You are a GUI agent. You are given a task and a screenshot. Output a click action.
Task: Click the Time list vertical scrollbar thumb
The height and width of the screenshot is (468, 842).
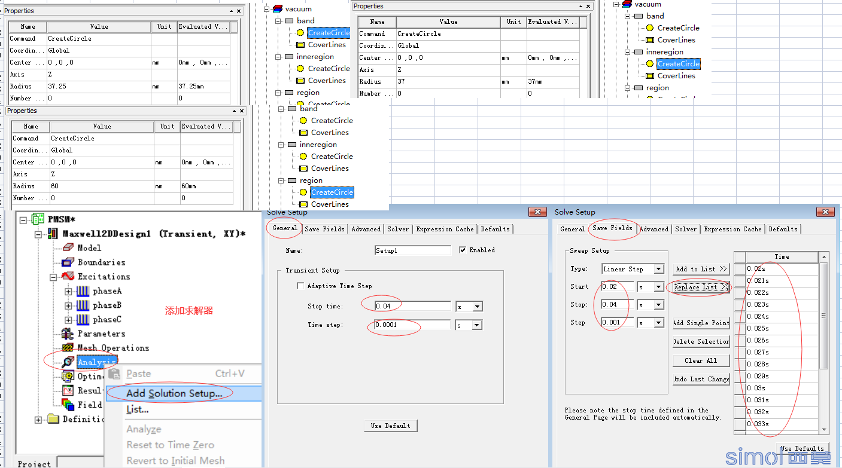[x=824, y=315]
